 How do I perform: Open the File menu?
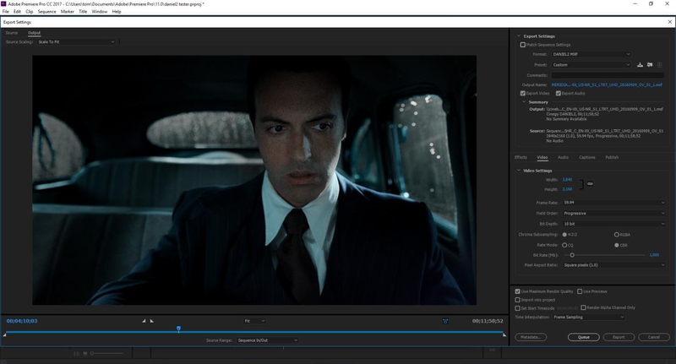[x=6, y=12]
